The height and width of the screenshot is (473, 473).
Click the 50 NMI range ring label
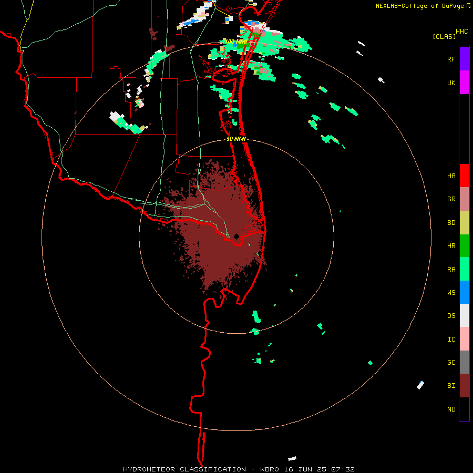(x=236, y=139)
